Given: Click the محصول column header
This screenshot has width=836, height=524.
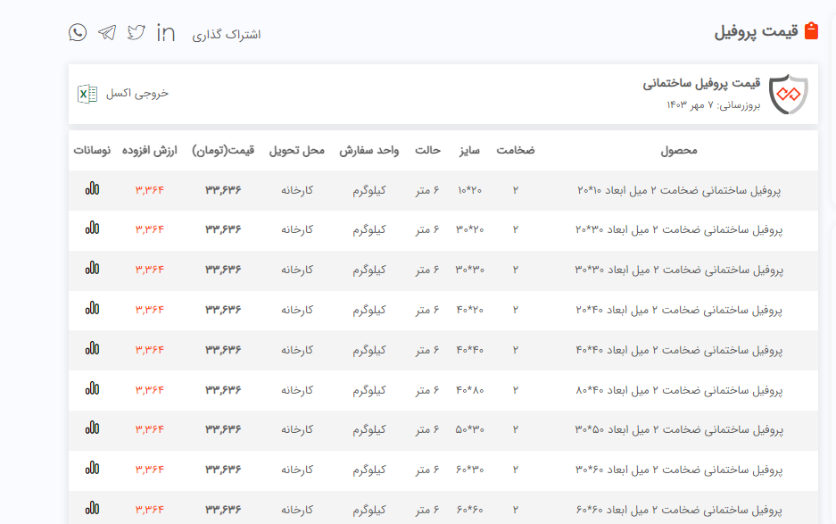Looking at the screenshot, I should (x=679, y=151).
